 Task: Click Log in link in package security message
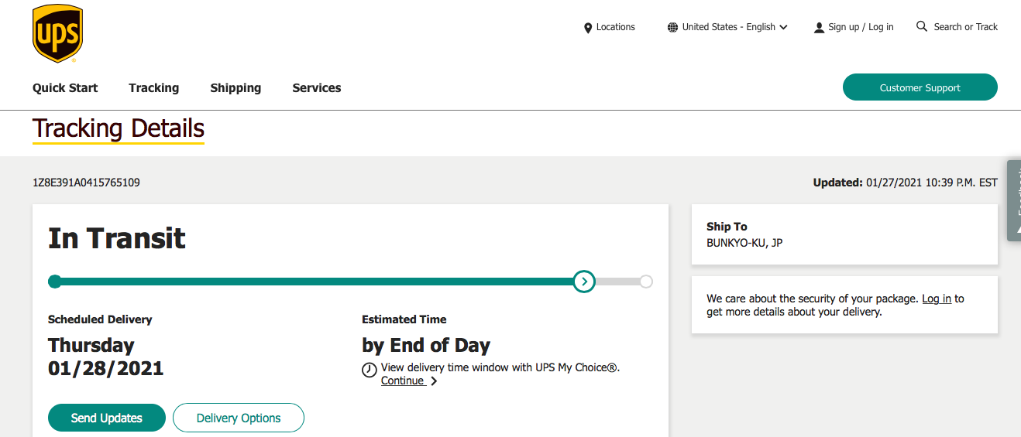click(x=936, y=299)
